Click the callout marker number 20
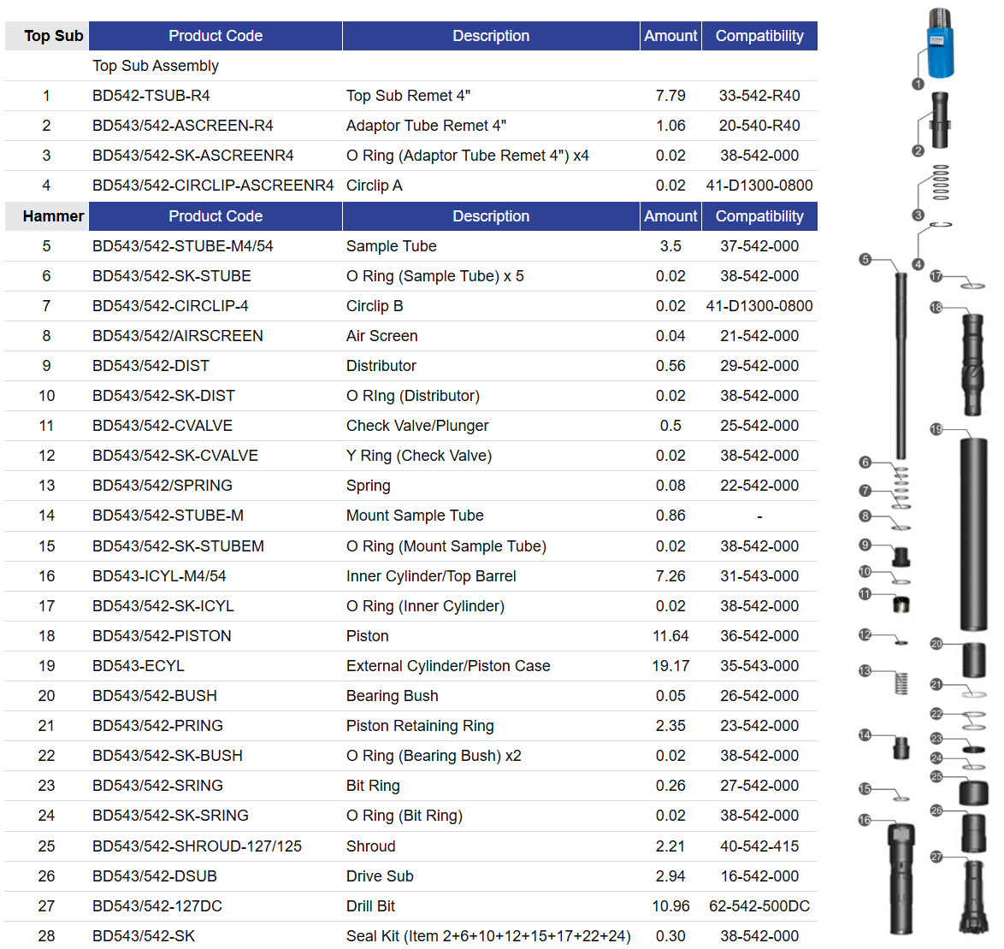The width and height of the screenshot is (1004, 949). pyautogui.click(x=936, y=644)
